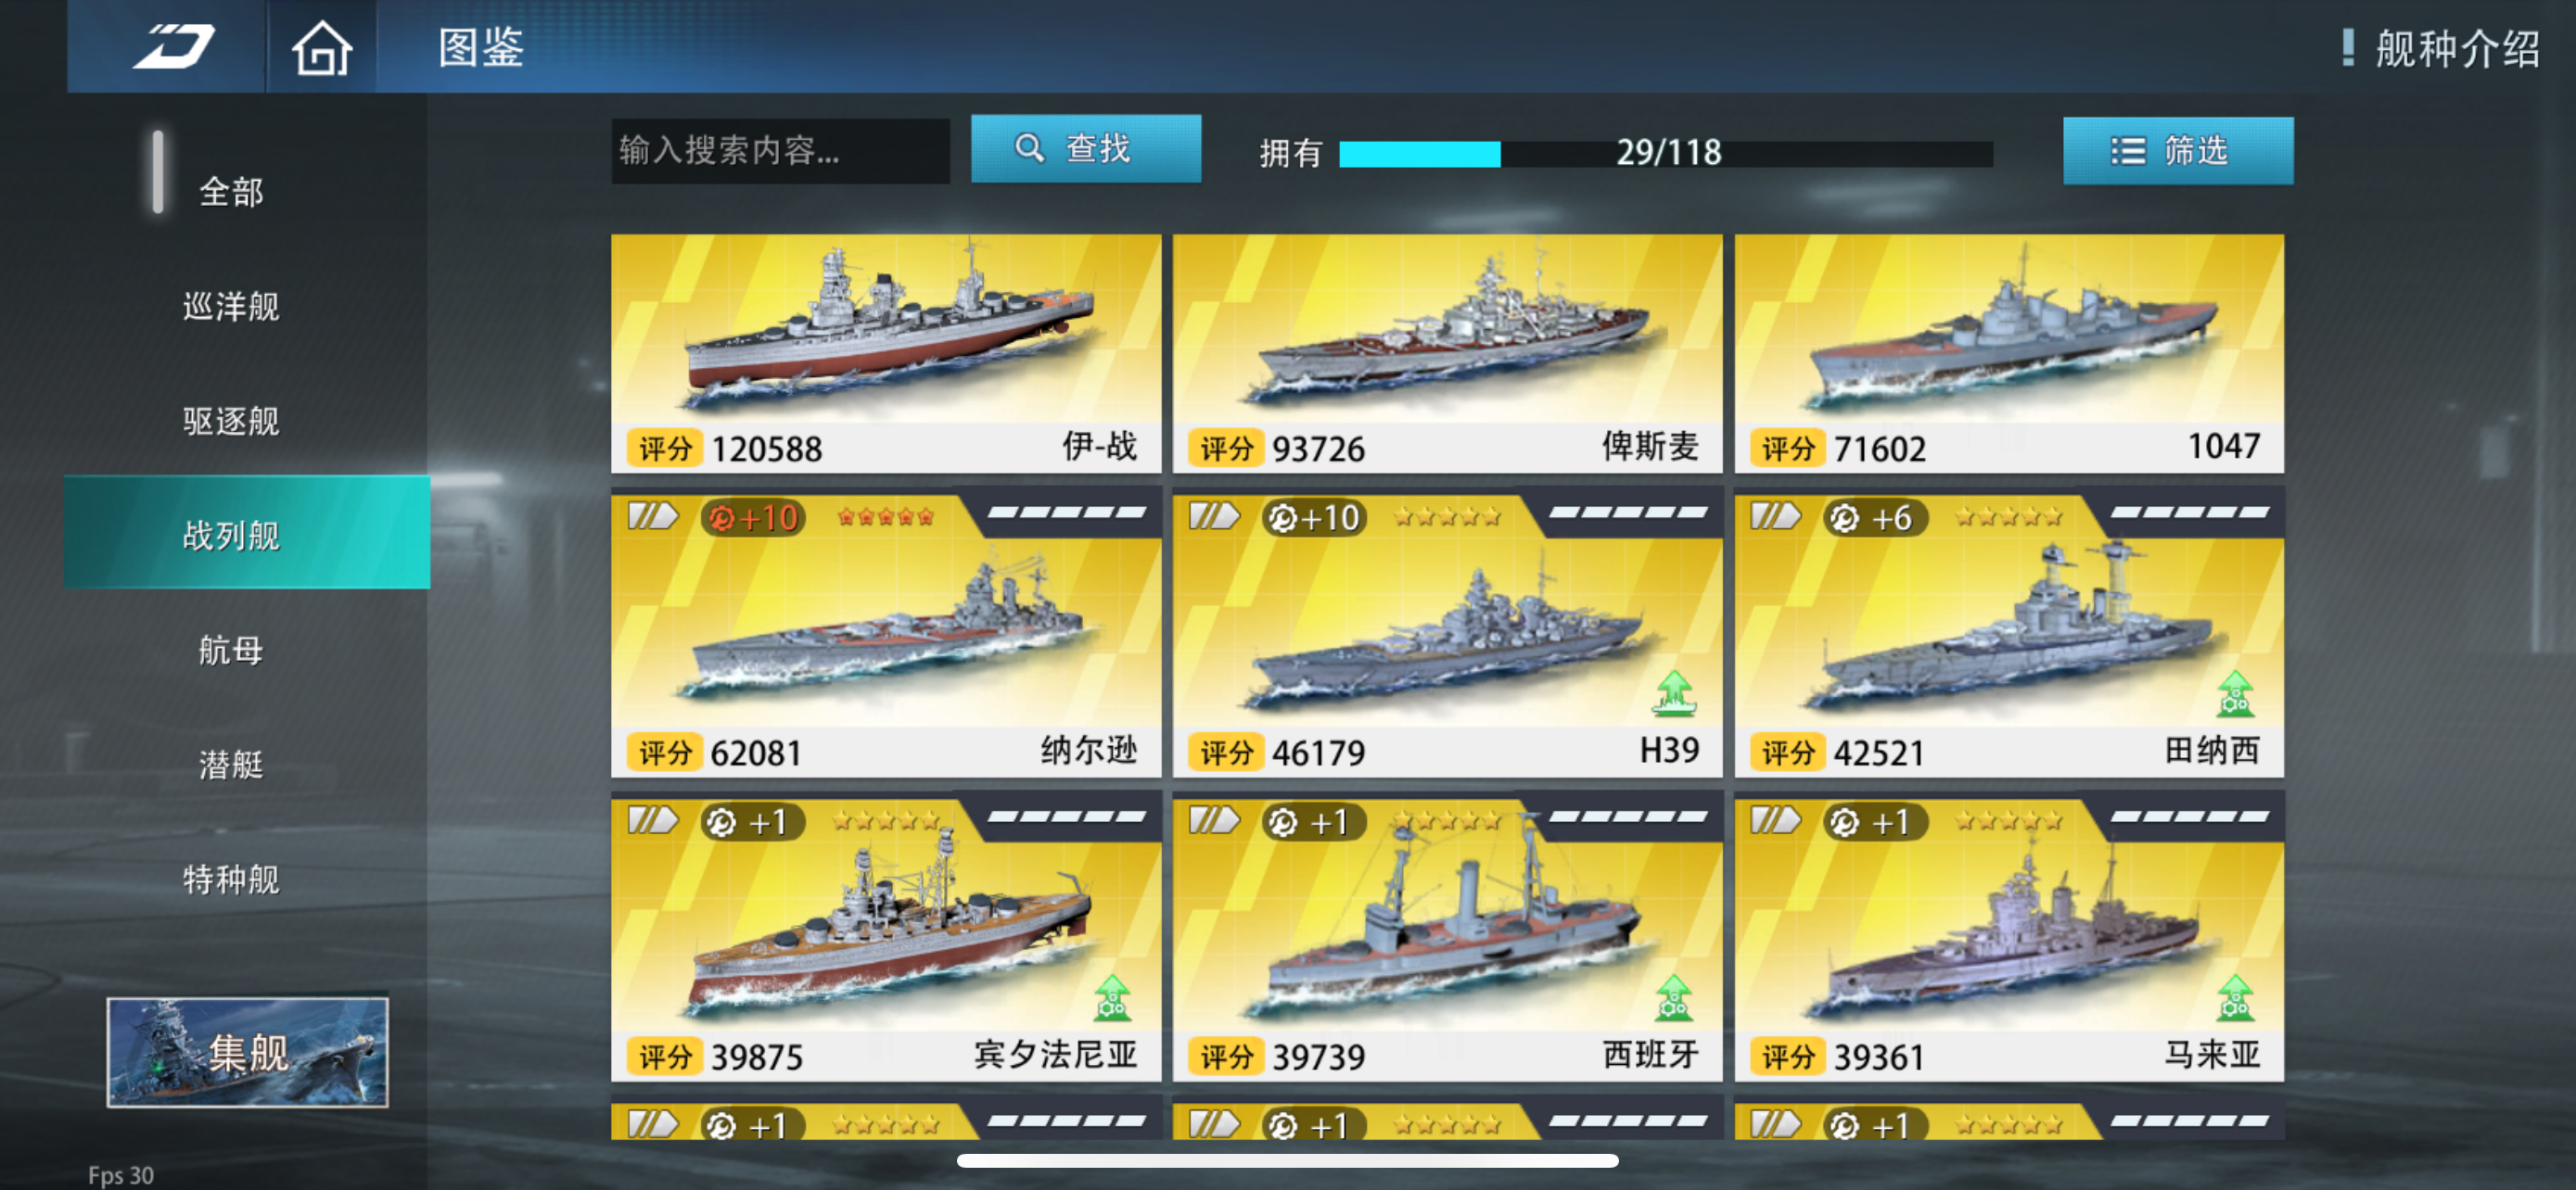The height and width of the screenshot is (1190, 2576).
Task: Click the green upgrade arrow on H39 card
Action: click(x=1673, y=693)
